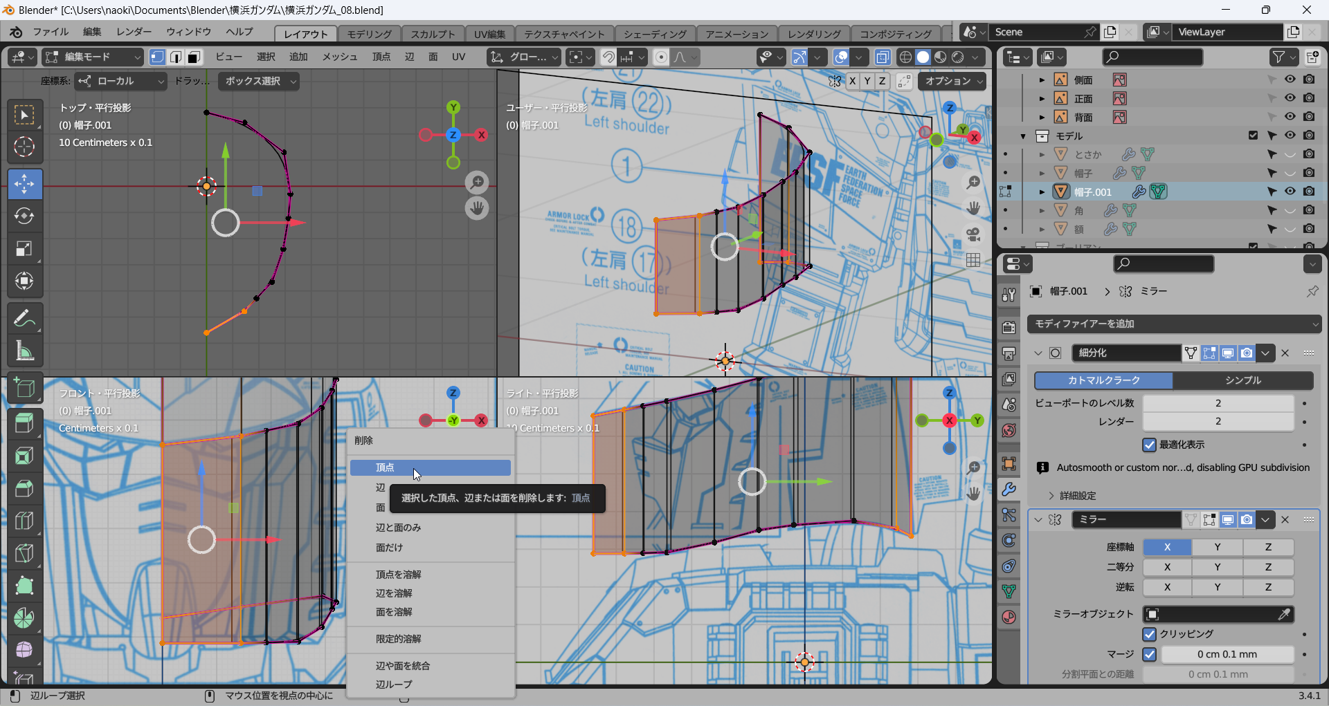This screenshot has width=1329, height=706.
Task: Click the 3D cursor tool
Action: 24,147
